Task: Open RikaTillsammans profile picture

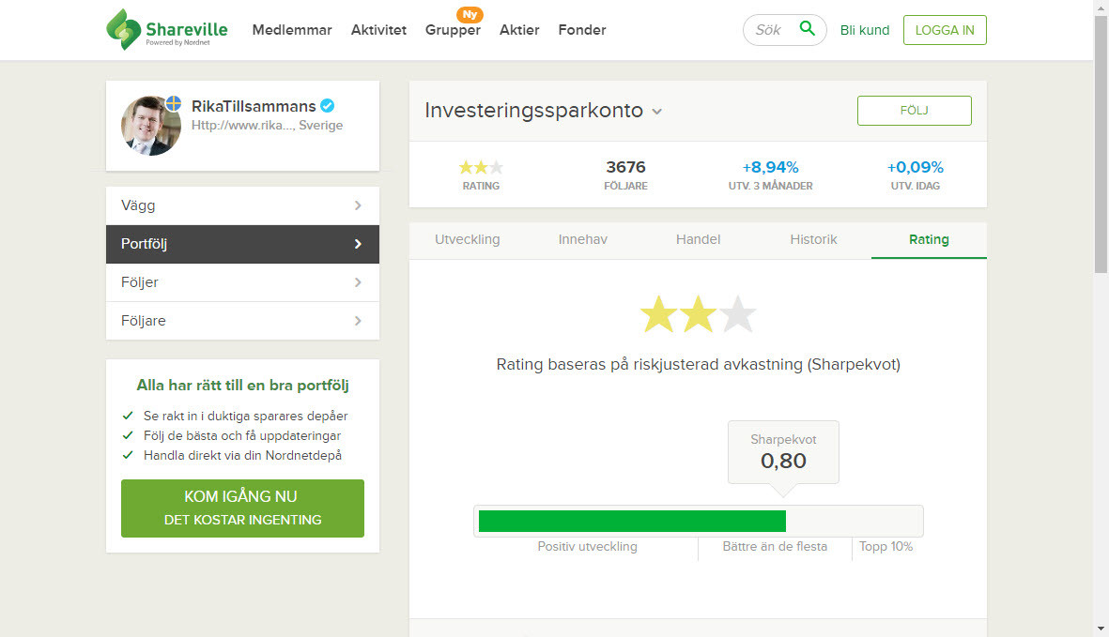Action: pyautogui.click(x=150, y=126)
